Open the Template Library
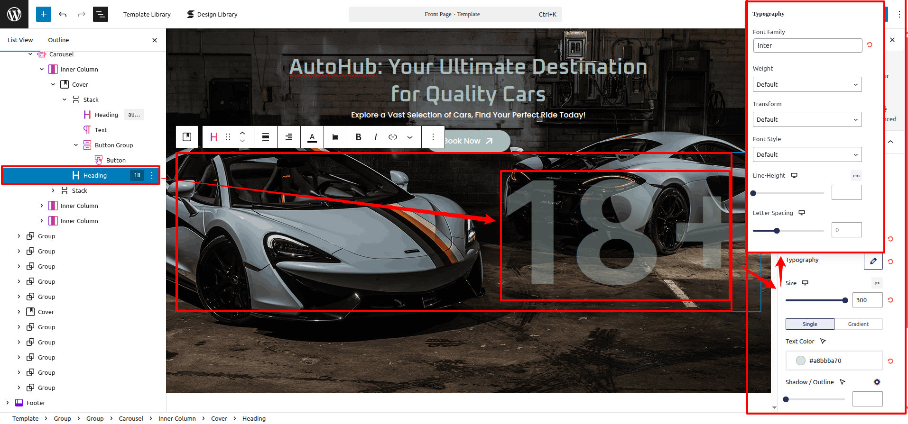908x424 pixels. tap(147, 14)
